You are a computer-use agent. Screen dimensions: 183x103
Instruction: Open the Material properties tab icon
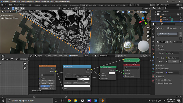point(153,76)
